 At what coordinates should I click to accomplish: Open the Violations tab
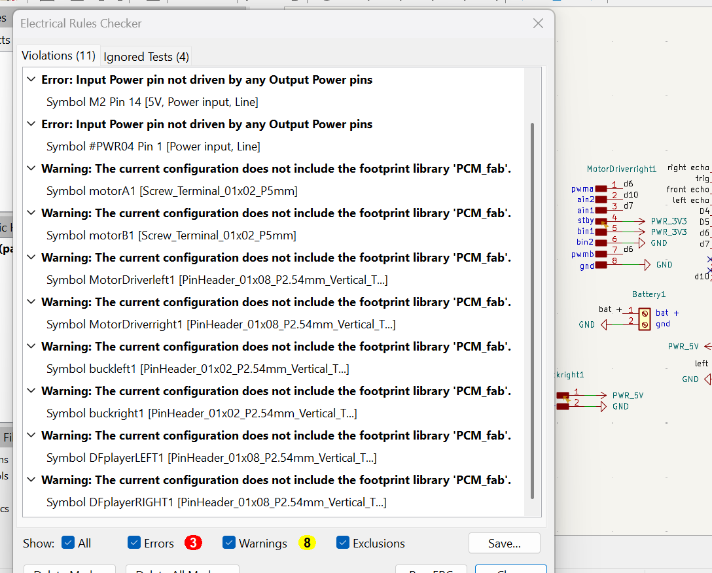[x=58, y=55]
